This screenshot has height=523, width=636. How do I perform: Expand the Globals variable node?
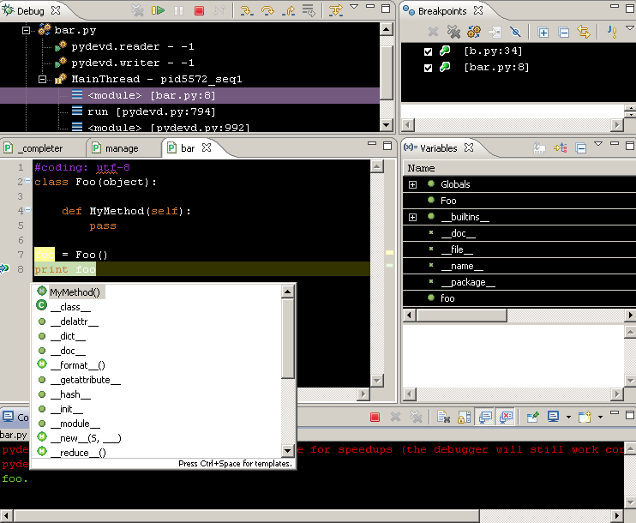point(412,184)
